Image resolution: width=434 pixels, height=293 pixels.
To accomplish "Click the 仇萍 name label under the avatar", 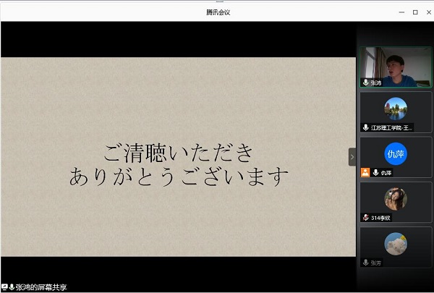I will [x=386, y=173].
